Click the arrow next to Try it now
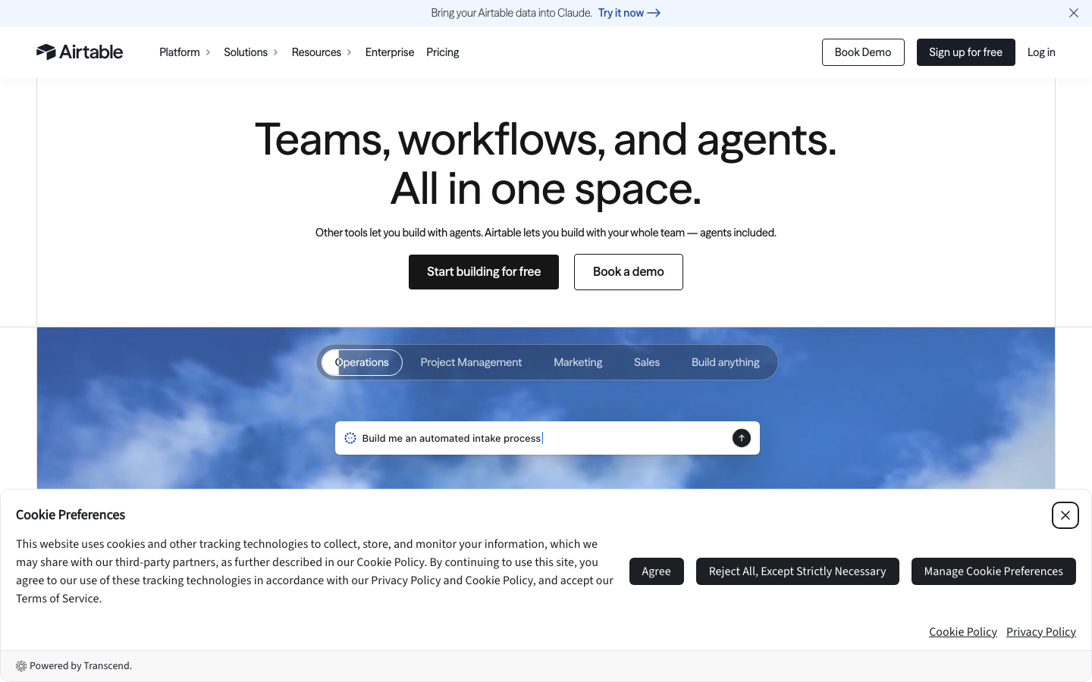This screenshot has width=1092, height=682. (x=654, y=13)
